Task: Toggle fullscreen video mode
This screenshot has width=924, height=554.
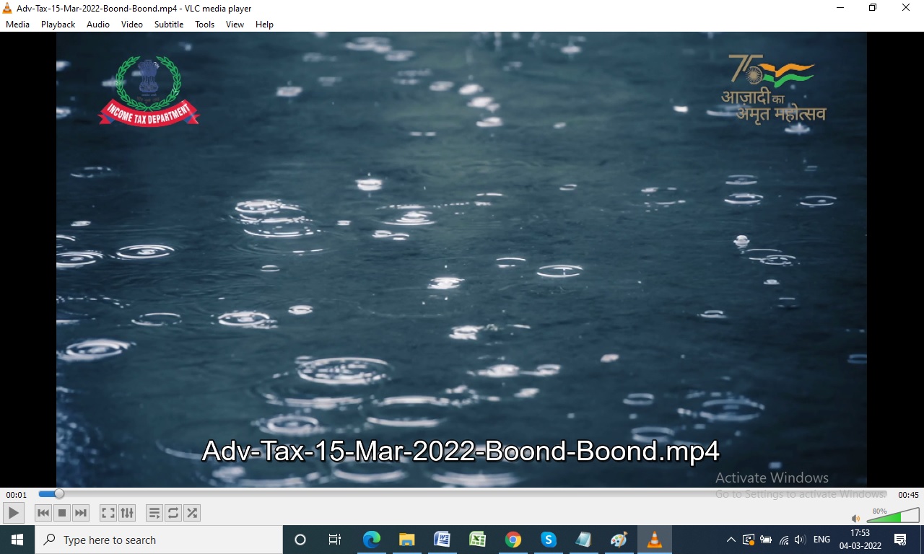Action: pos(108,513)
